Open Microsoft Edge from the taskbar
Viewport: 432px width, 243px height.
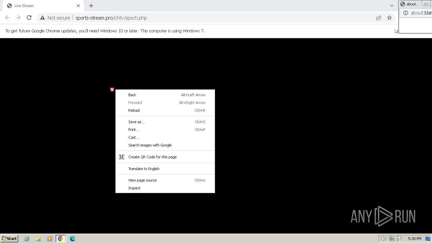(x=72, y=239)
